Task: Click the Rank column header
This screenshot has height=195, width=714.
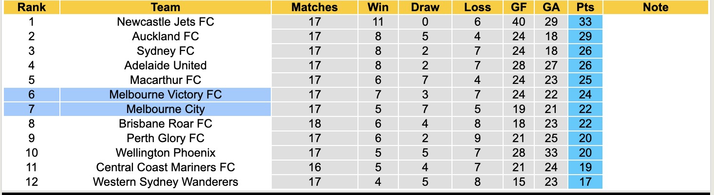Action: click(32, 7)
